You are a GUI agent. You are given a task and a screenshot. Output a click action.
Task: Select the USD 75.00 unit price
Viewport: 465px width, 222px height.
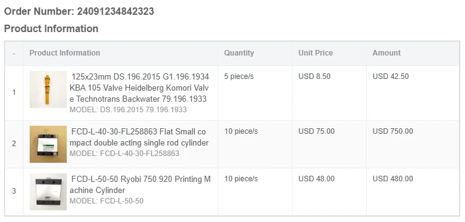tap(317, 131)
